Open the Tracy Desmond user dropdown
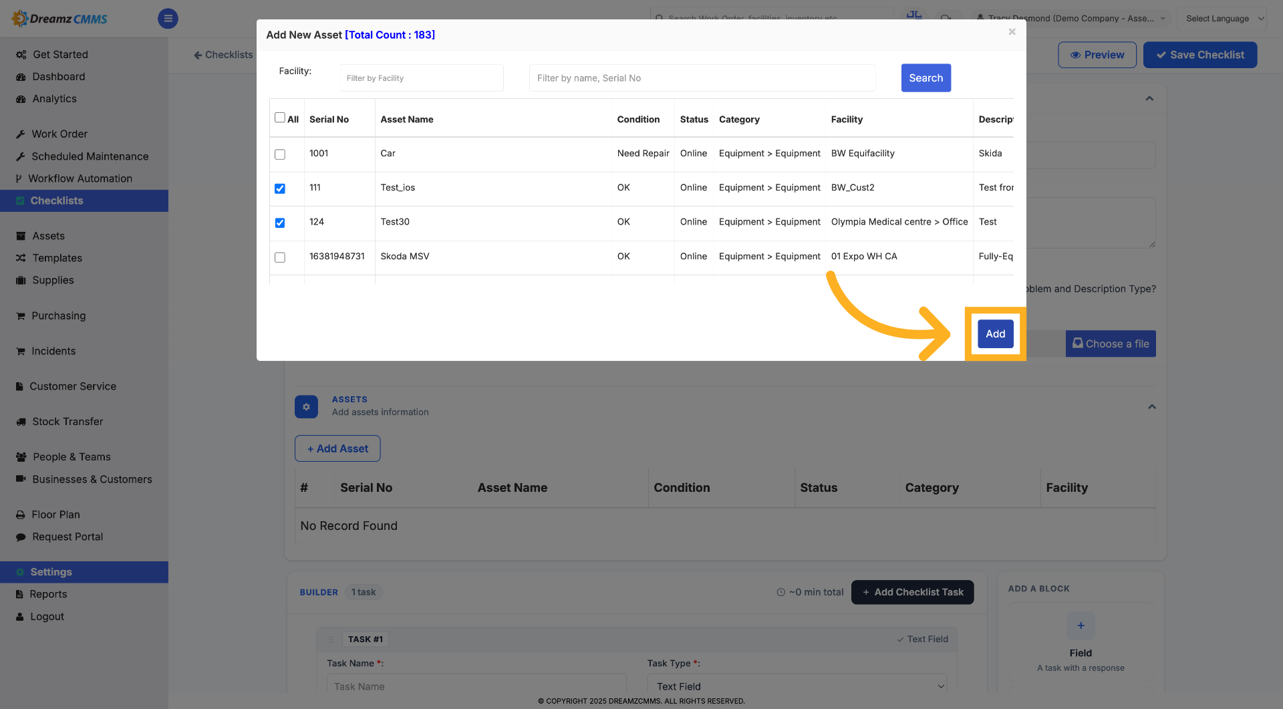This screenshot has width=1283, height=709. [x=1071, y=19]
